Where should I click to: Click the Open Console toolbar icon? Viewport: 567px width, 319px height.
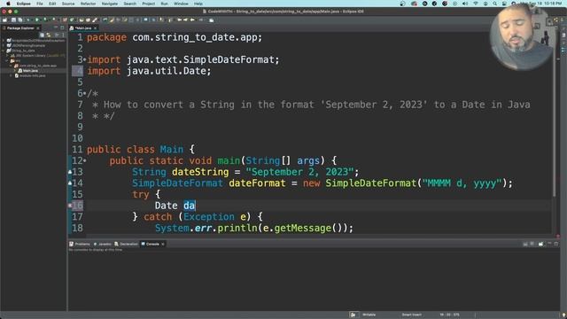click(540, 245)
